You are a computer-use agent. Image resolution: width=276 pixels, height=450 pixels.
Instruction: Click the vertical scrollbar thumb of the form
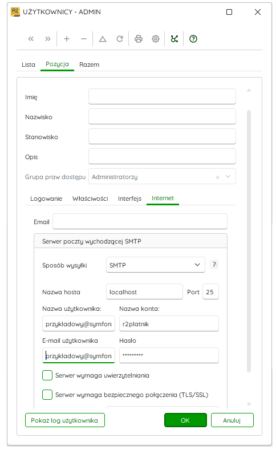(x=249, y=241)
